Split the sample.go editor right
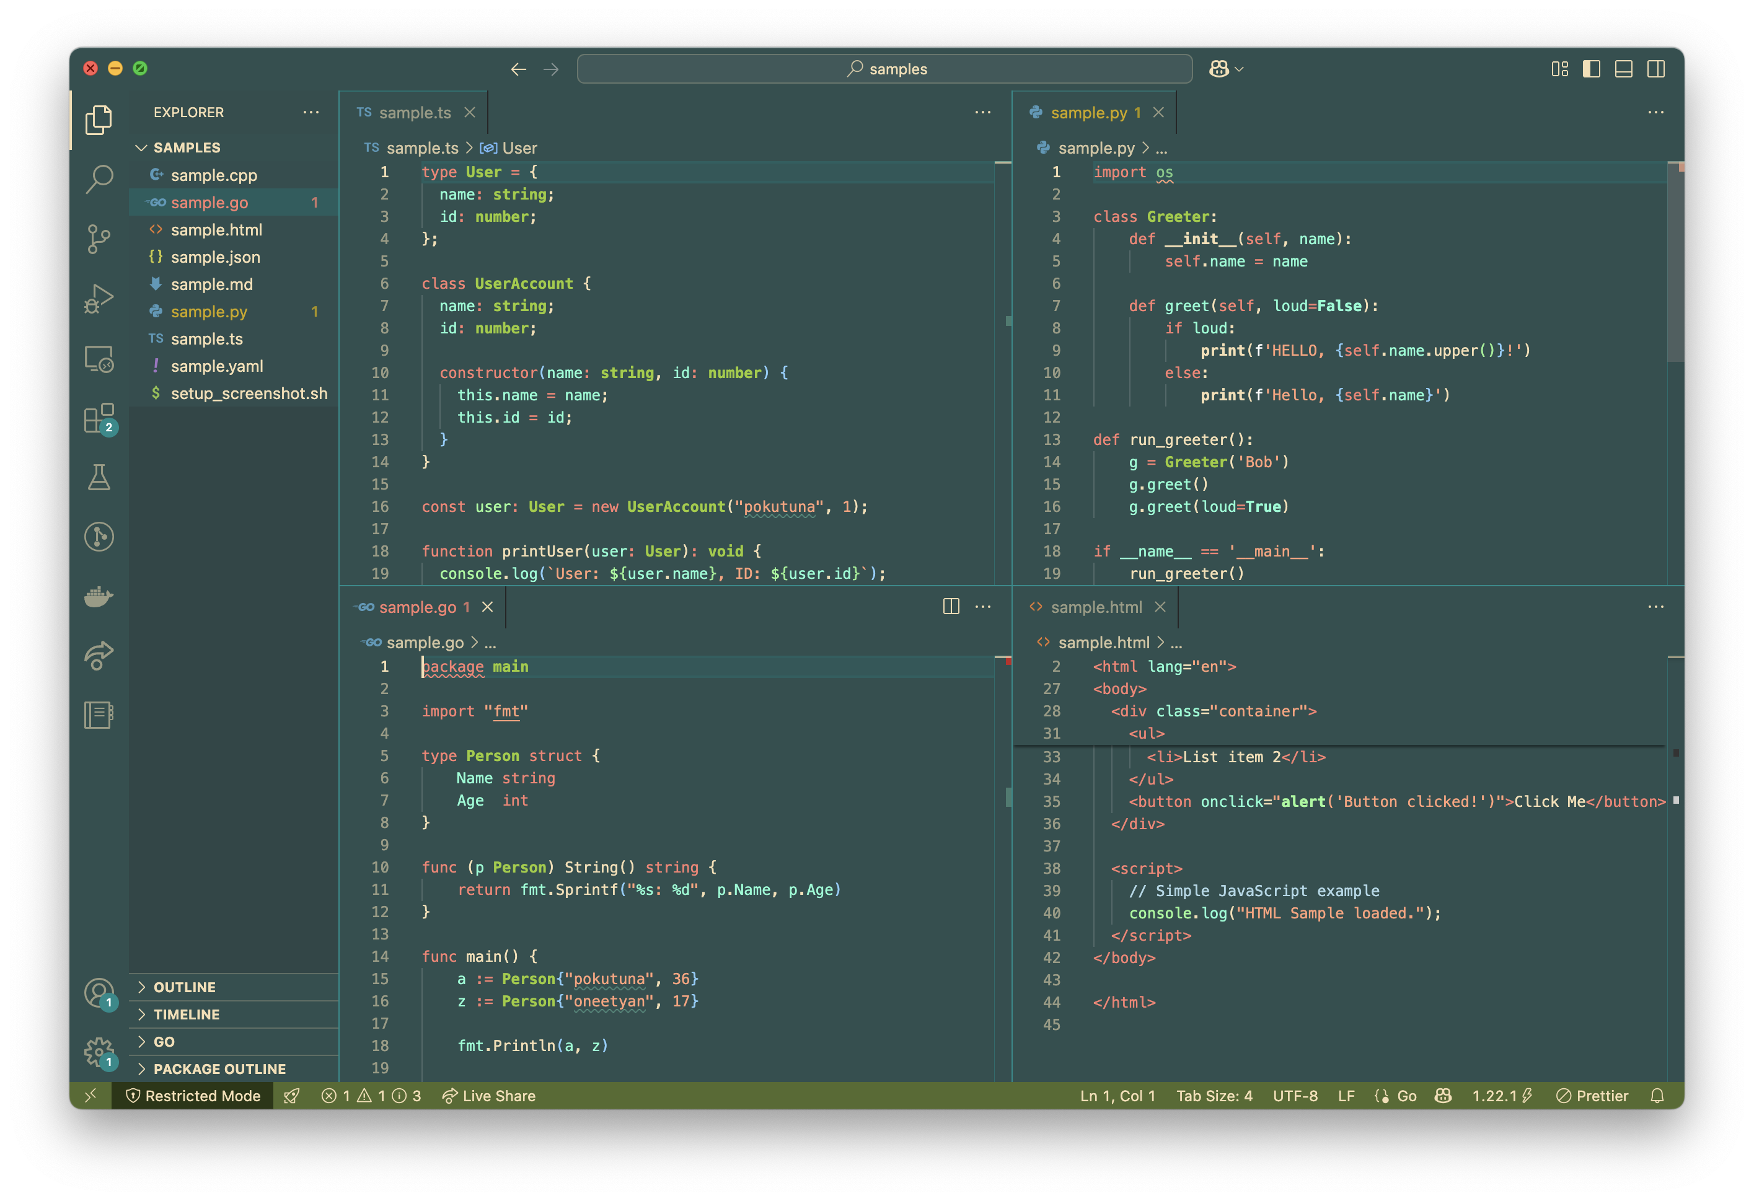 951,606
